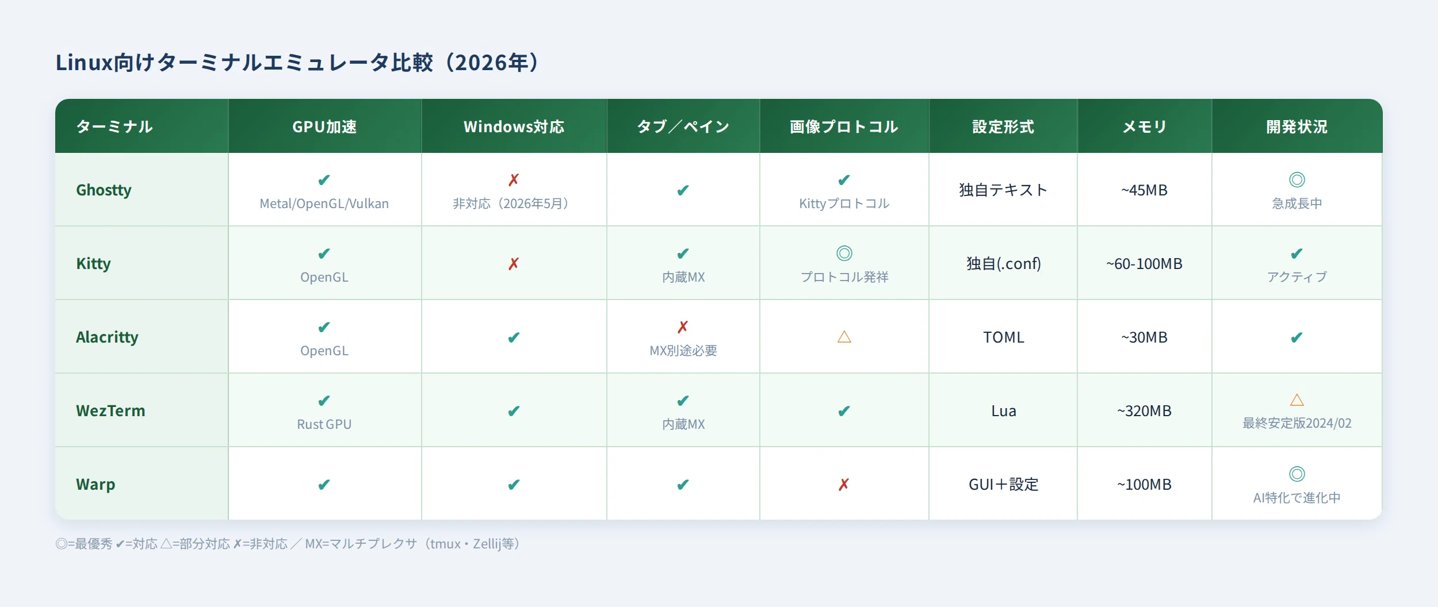This screenshot has width=1438, height=607.
Task: Click the Ghostty GPU acceleration checkmark
Action: click(x=324, y=180)
